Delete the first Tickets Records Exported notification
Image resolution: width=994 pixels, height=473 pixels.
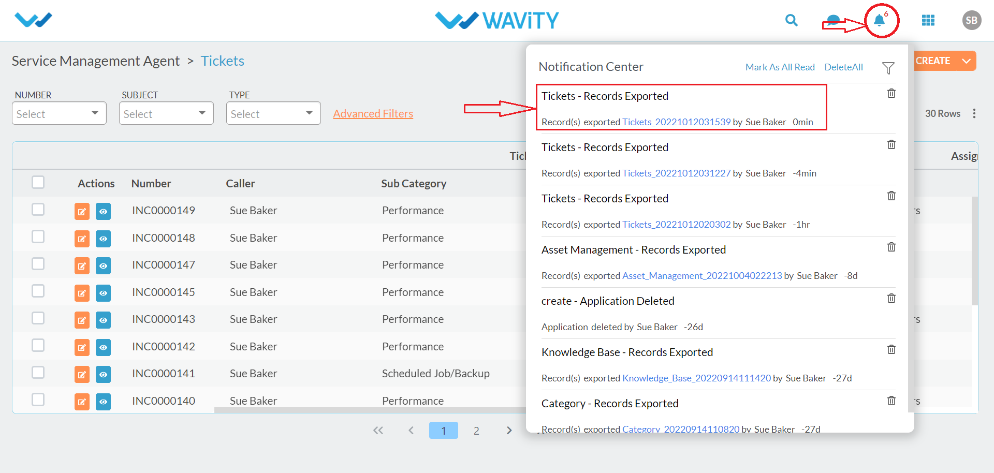tap(891, 93)
